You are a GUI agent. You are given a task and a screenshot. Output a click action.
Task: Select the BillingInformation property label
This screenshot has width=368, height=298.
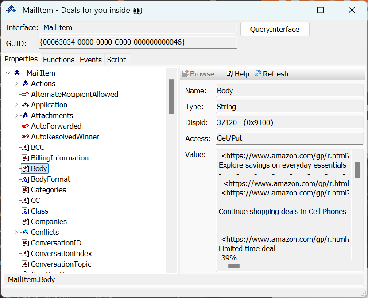pos(60,158)
